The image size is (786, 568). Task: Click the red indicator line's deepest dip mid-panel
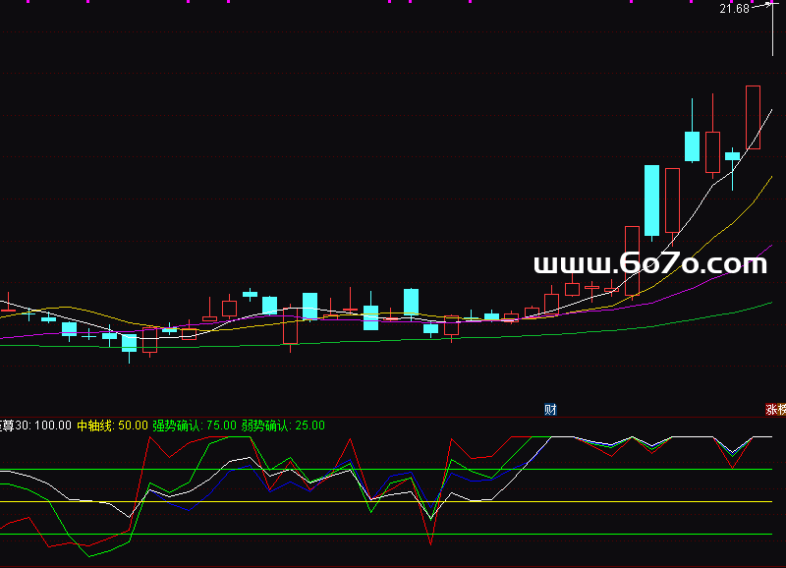tap(430, 542)
